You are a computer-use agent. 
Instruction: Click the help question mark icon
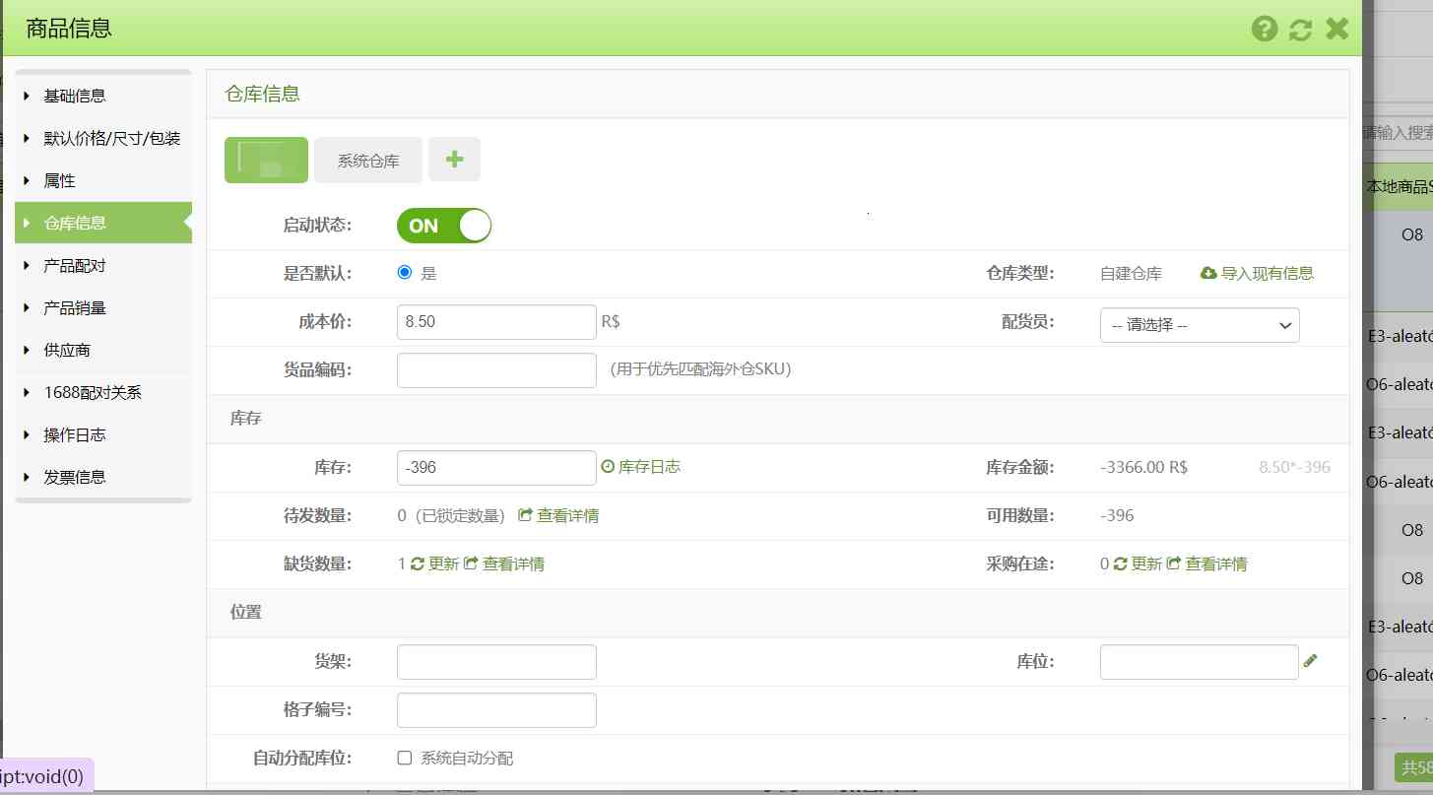point(1265,29)
